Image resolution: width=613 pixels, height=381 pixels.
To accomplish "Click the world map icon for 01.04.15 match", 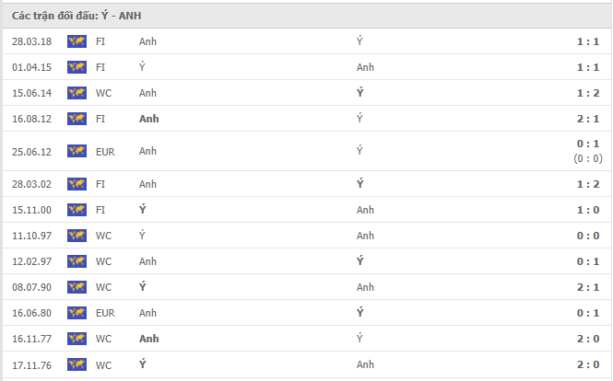I will pyautogui.click(x=77, y=67).
